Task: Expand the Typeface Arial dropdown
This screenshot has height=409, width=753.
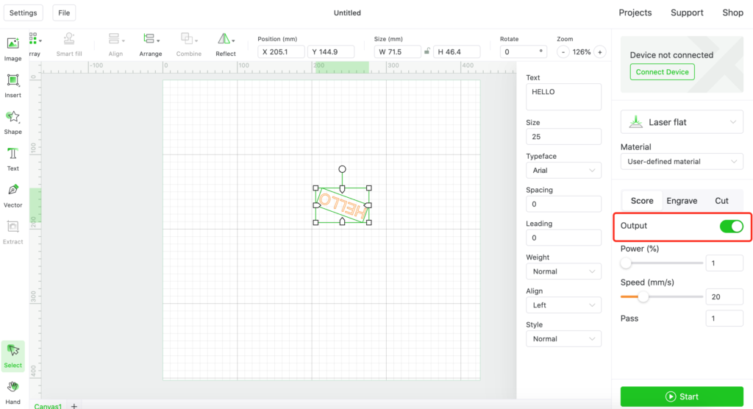Action: point(563,170)
